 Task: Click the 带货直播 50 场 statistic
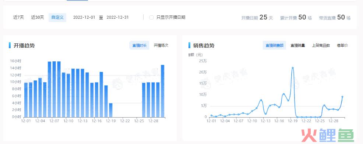coord(335,17)
